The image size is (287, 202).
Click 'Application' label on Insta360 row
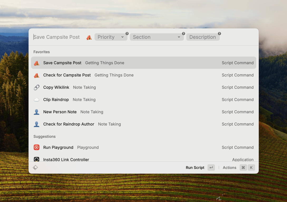pos(243,160)
